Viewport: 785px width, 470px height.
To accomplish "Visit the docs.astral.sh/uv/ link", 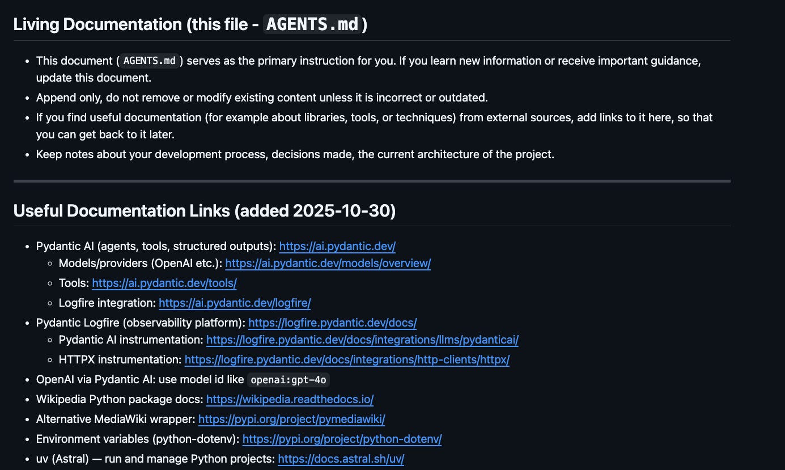I will (341, 459).
